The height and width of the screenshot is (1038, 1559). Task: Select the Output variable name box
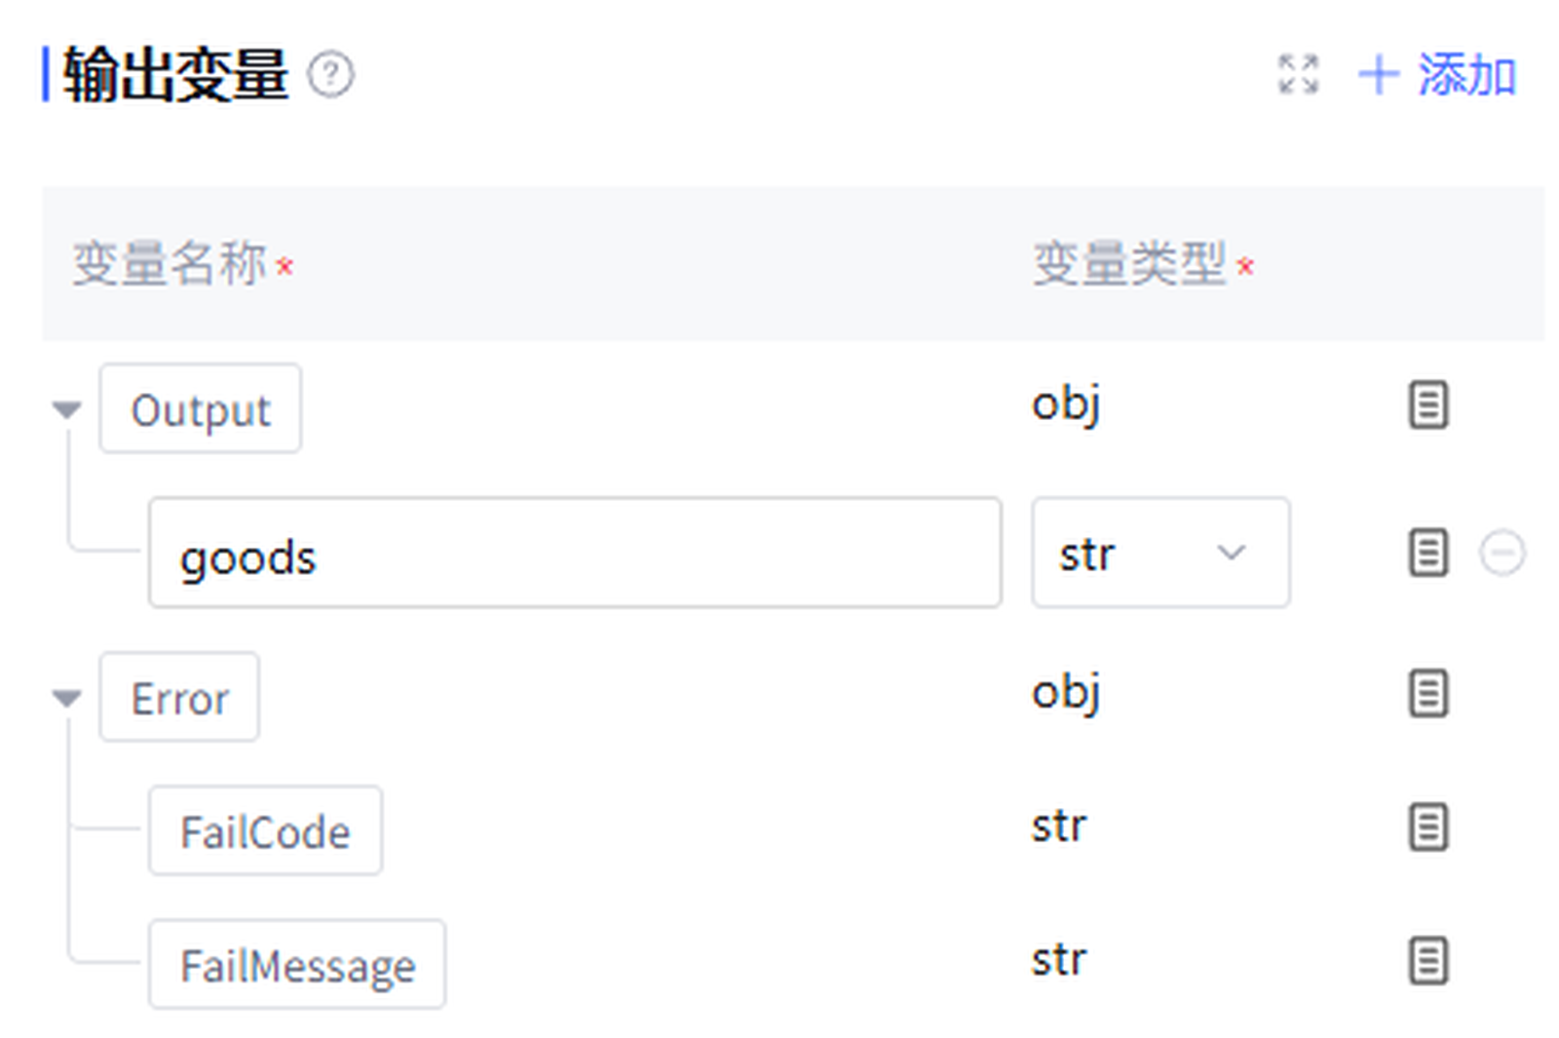point(200,409)
